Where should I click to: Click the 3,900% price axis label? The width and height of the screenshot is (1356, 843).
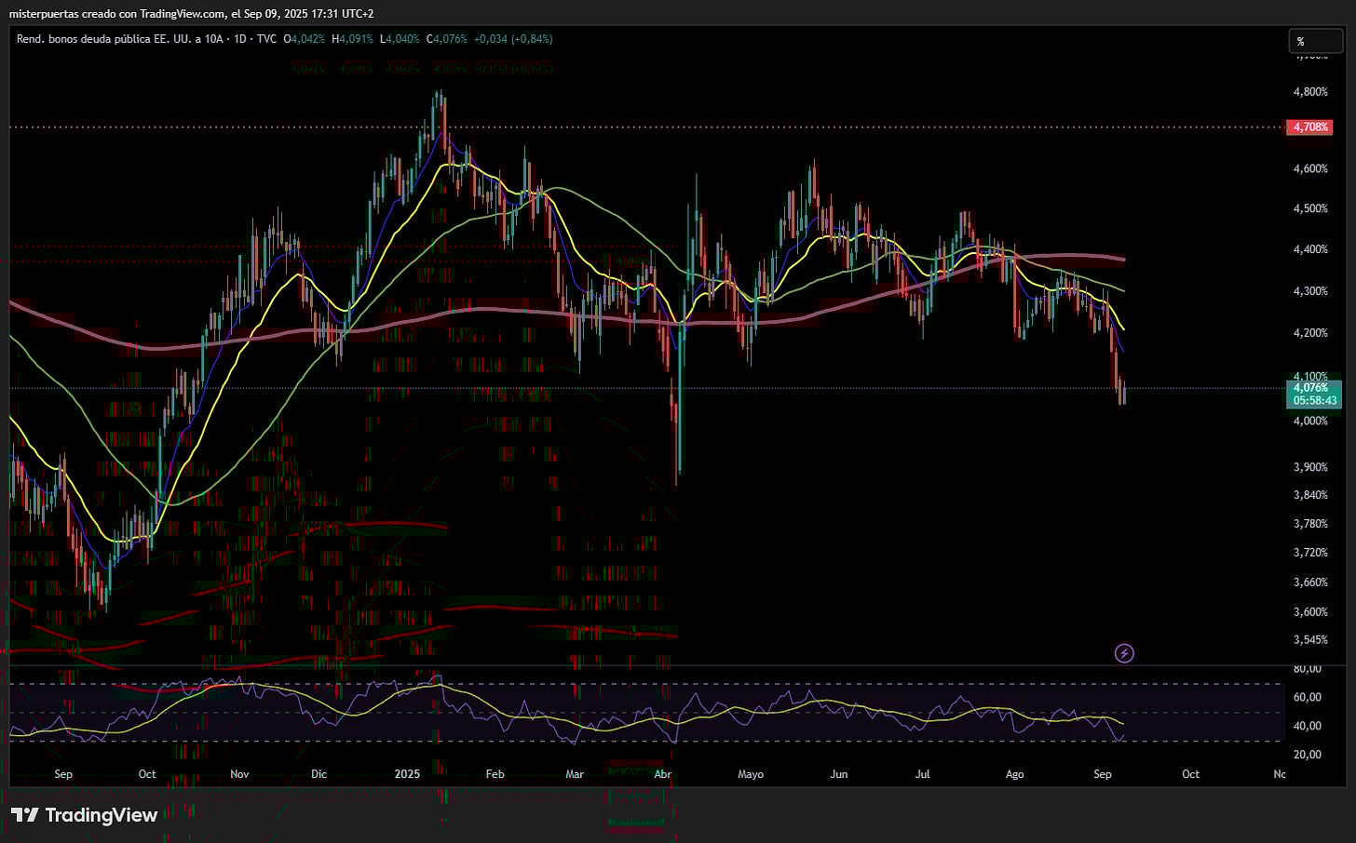(x=1310, y=467)
